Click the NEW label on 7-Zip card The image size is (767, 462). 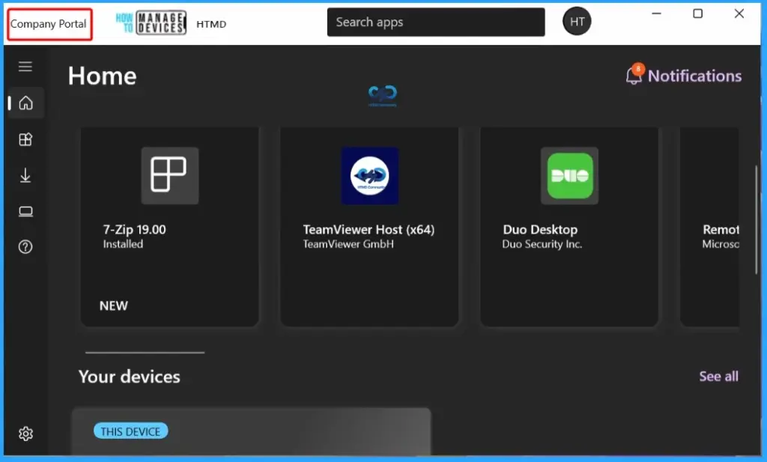(114, 306)
